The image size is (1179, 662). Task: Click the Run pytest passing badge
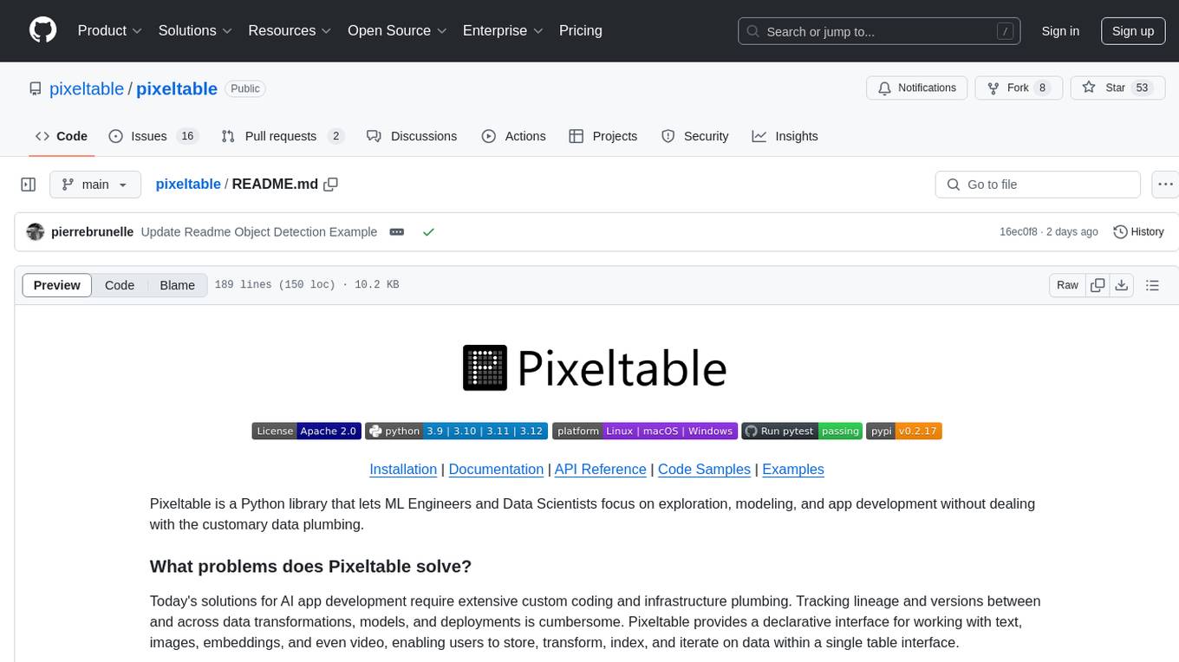click(x=802, y=431)
